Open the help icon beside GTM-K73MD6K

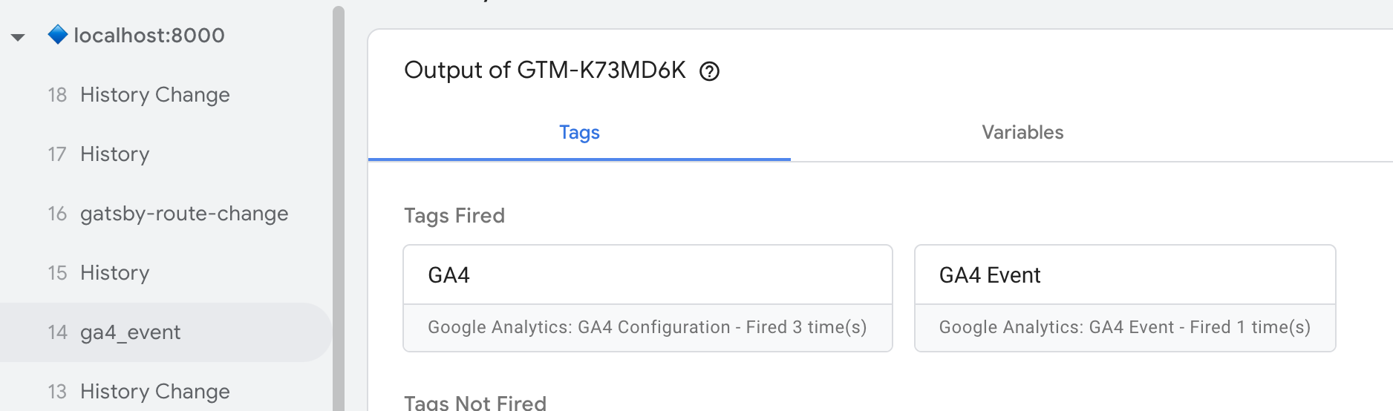pos(710,71)
